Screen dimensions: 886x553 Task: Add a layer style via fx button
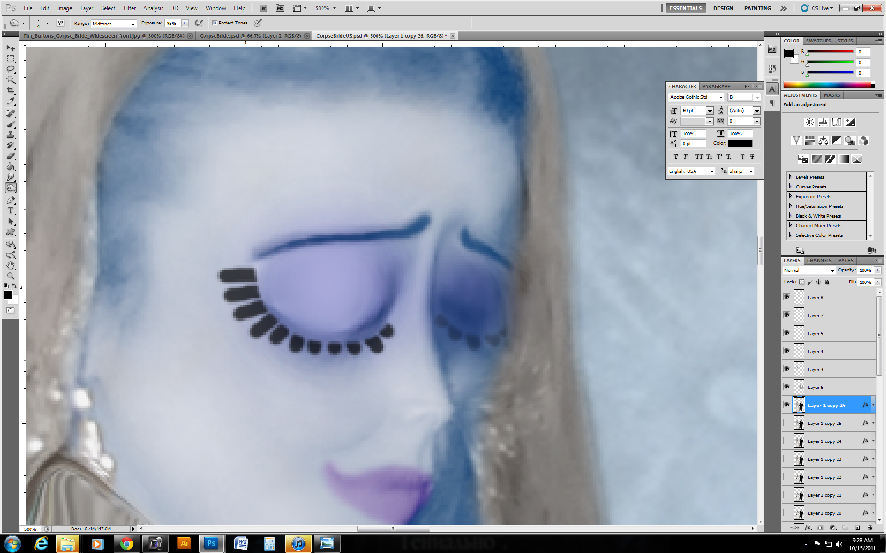pos(808,528)
